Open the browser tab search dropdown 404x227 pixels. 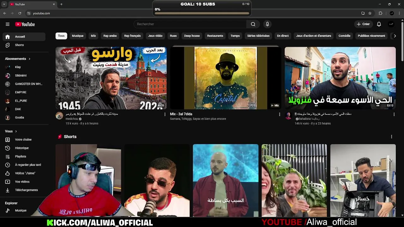point(4,4)
